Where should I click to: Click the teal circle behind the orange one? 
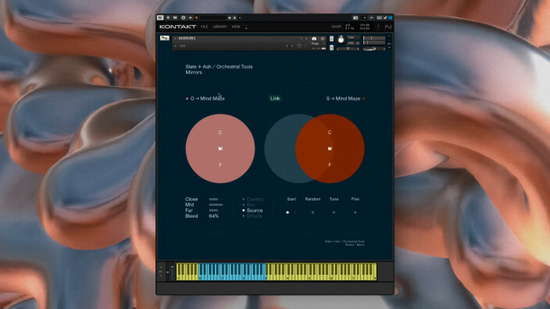(280, 148)
